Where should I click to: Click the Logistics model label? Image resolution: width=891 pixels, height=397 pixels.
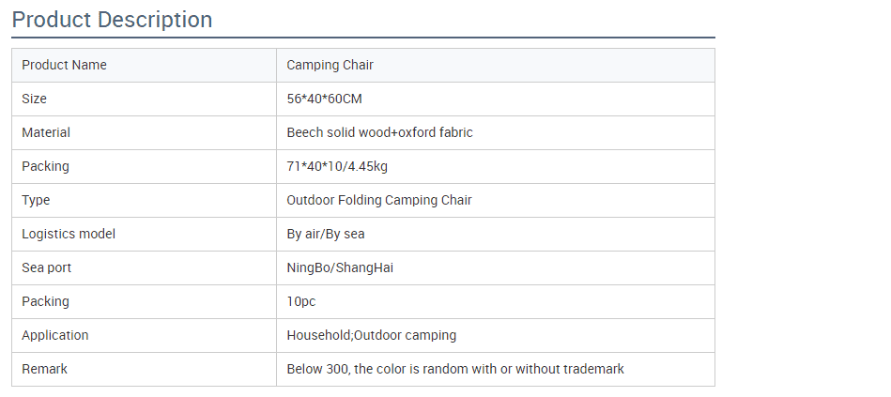[x=69, y=234]
